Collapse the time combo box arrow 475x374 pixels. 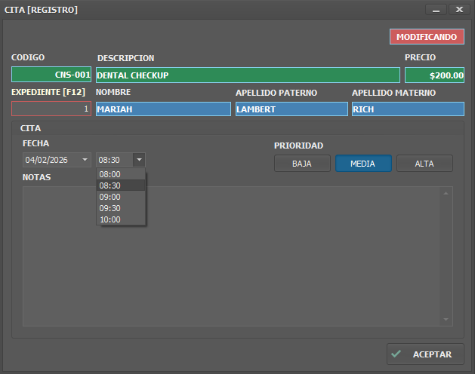pos(139,160)
